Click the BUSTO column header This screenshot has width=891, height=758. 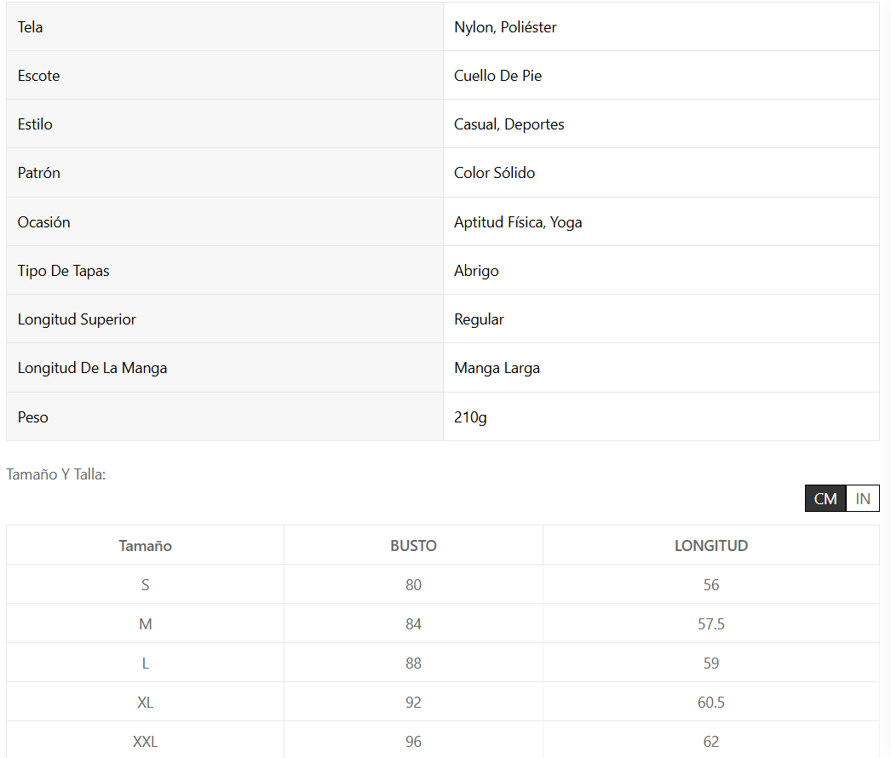pyautogui.click(x=413, y=546)
